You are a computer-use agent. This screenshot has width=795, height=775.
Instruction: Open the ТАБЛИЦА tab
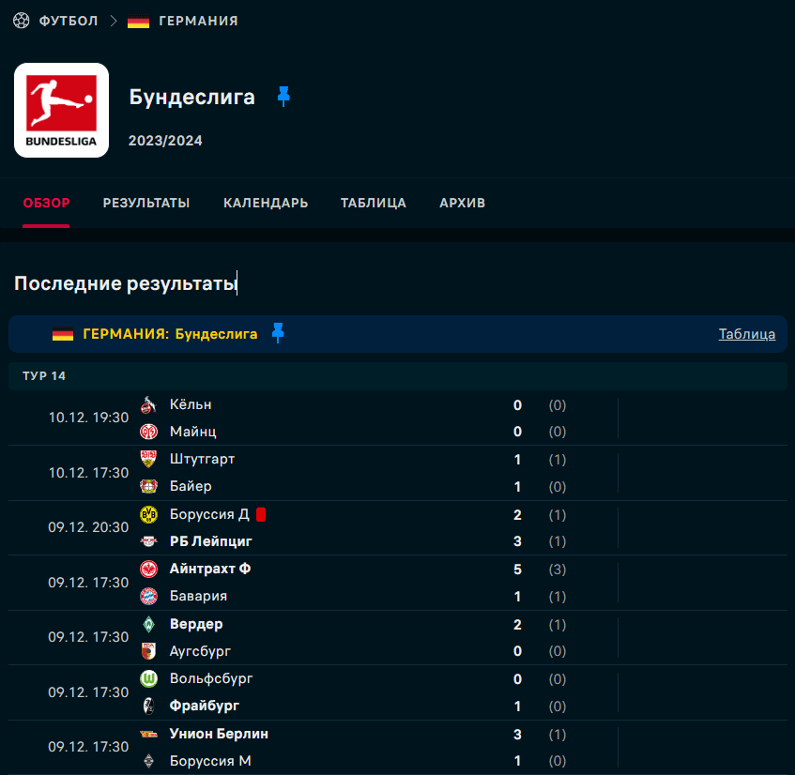[374, 203]
